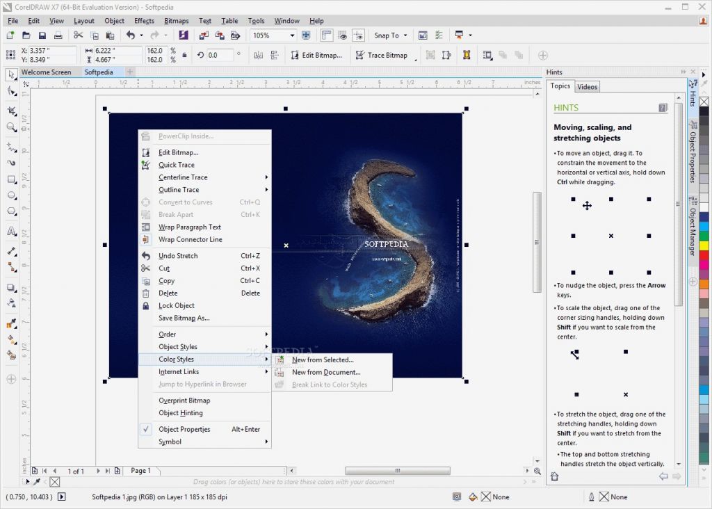Activate the Zoom tool
The height and width of the screenshot is (509, 712).
(11, 128)
